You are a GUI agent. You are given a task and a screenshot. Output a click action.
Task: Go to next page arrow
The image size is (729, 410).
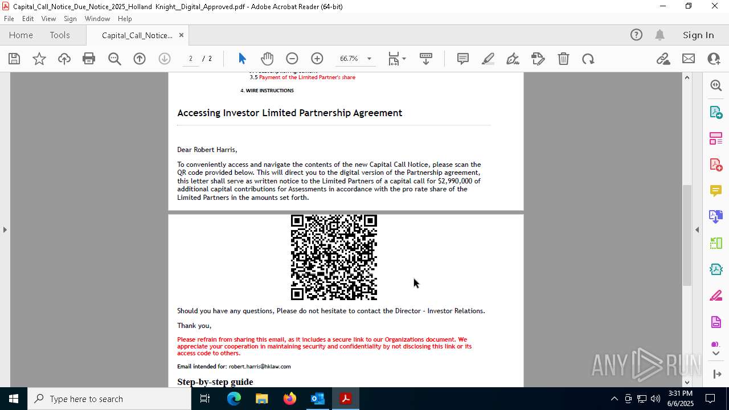point(165,59)
